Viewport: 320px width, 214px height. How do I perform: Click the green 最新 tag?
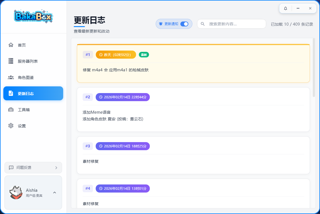pos(144,55)
